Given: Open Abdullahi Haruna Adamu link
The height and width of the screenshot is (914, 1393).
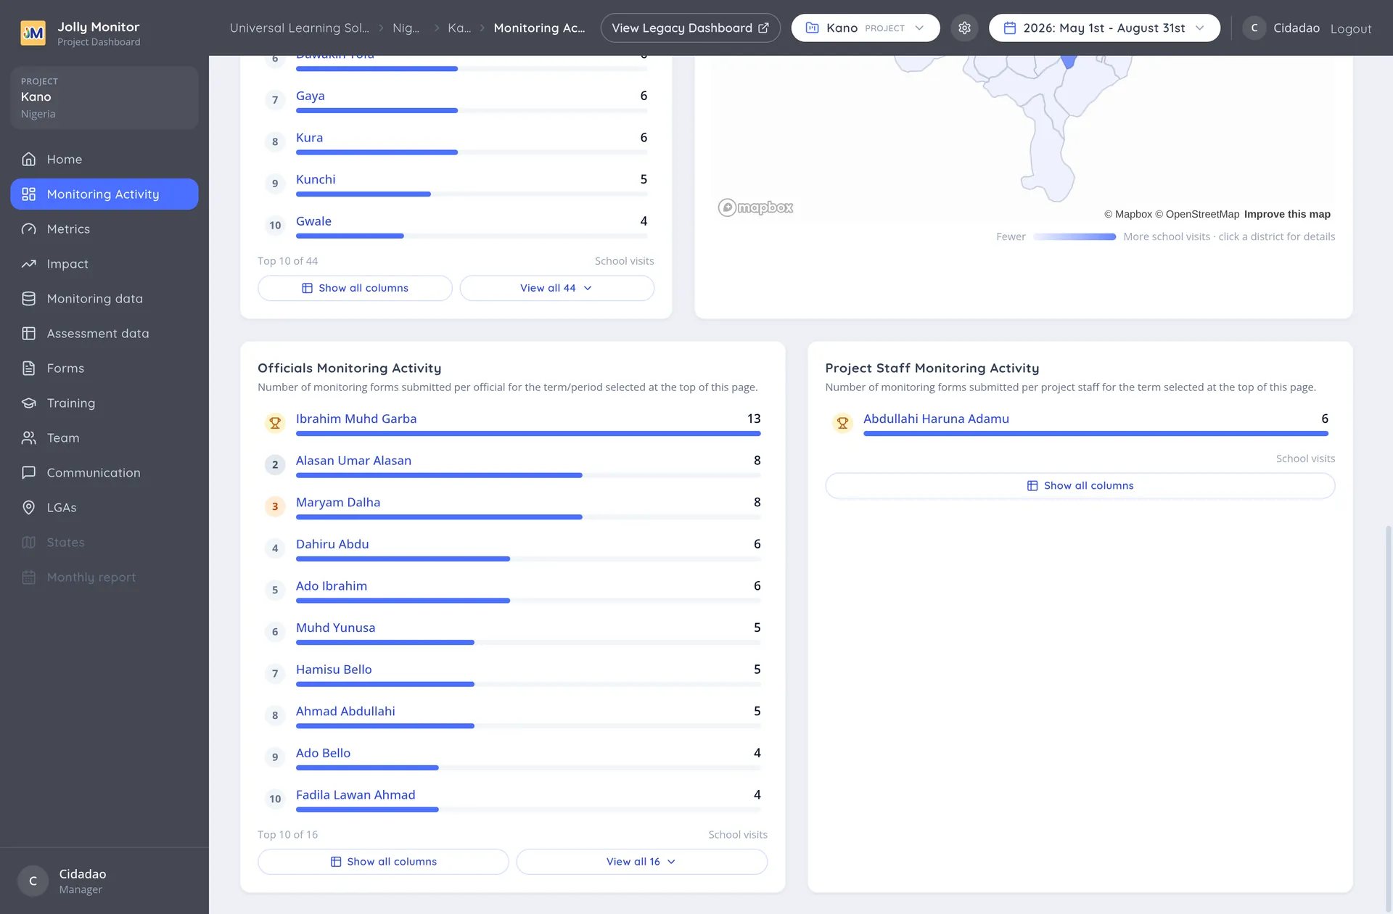Looking at the screenshot, I should click(936, 419).
